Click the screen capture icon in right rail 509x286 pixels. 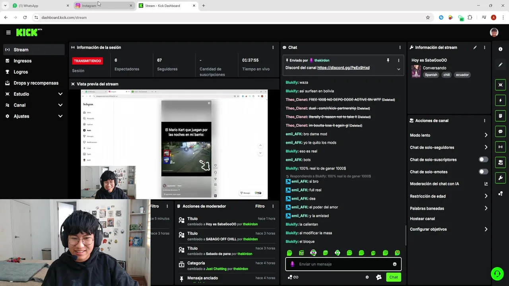pos(500,85)
